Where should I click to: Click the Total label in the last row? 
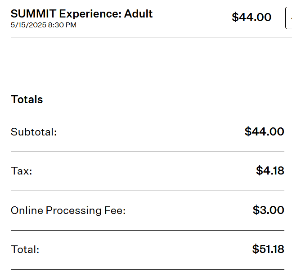25,250
